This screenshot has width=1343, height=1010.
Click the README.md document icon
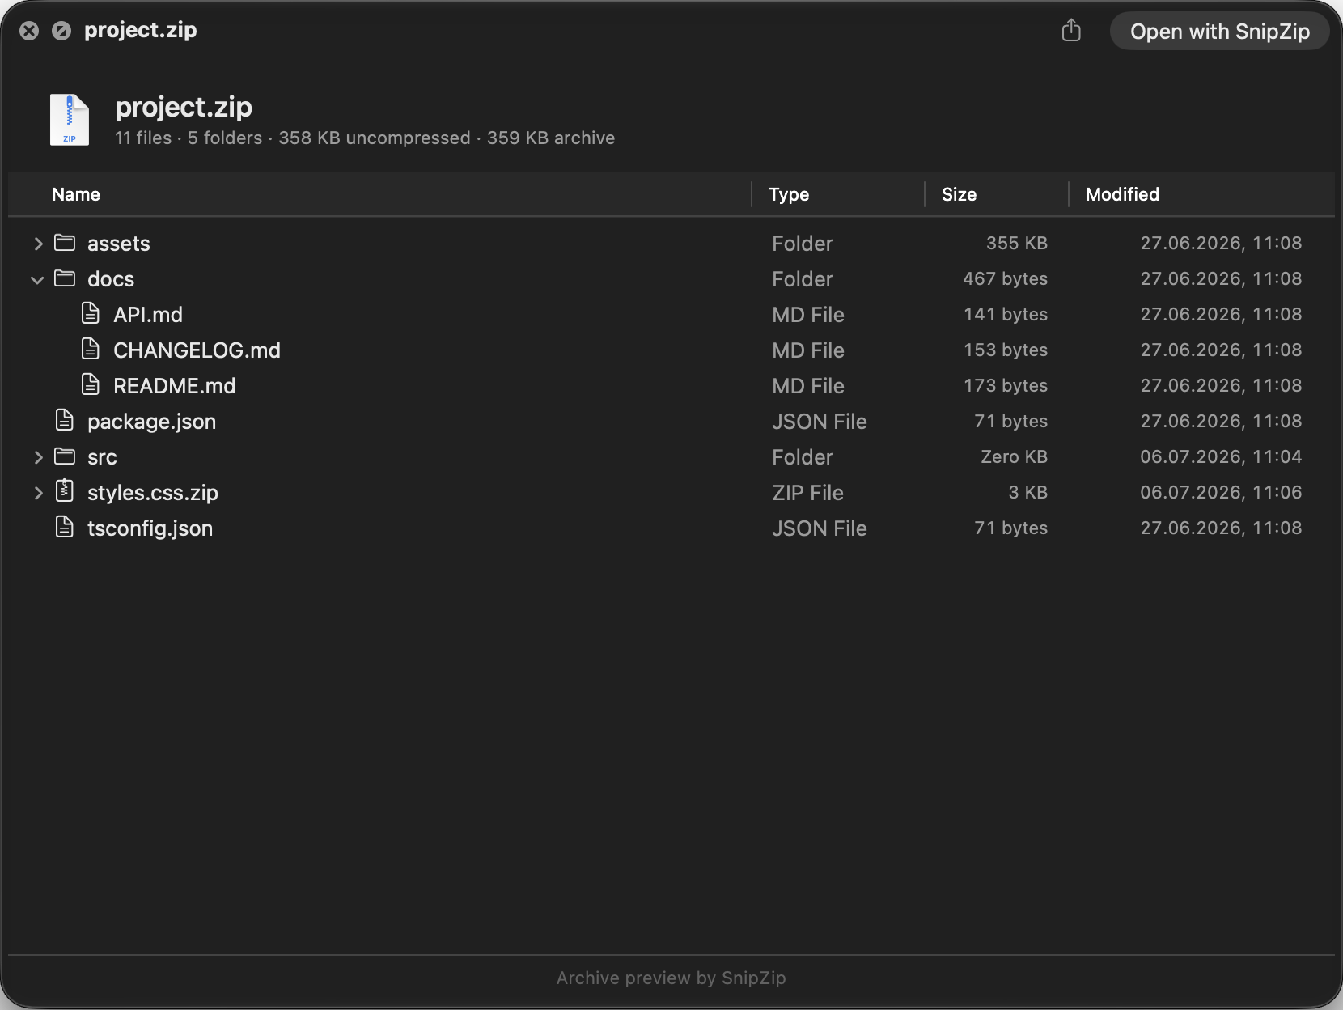91,384
